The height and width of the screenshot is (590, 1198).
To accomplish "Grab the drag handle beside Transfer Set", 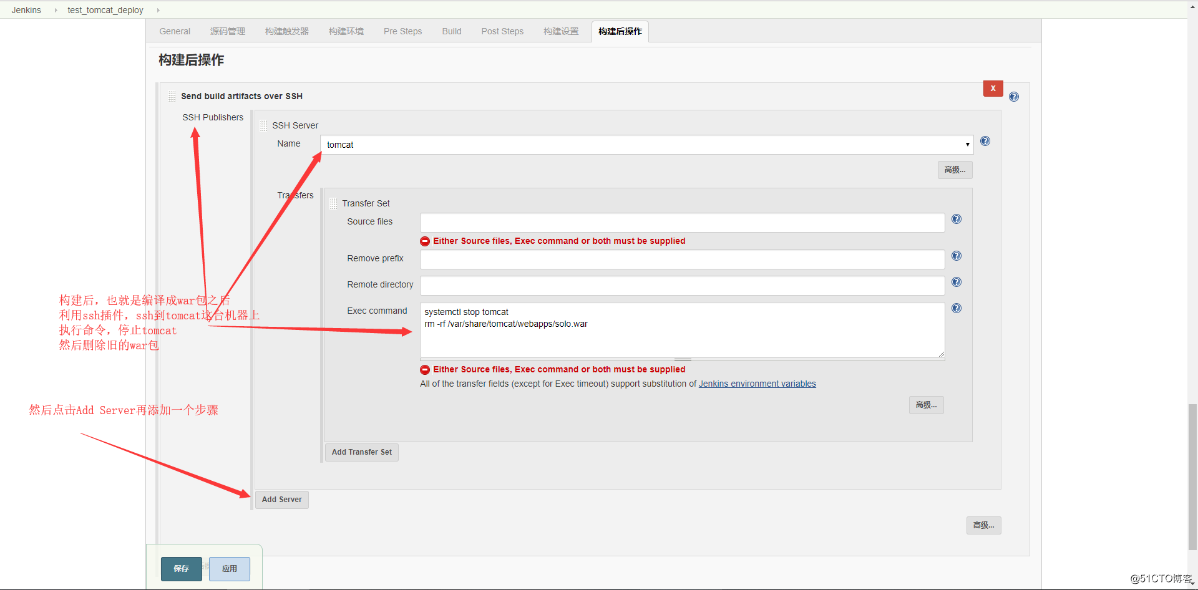I will (333, 203).
